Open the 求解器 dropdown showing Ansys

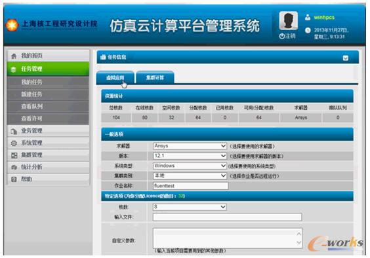point(190,146)
